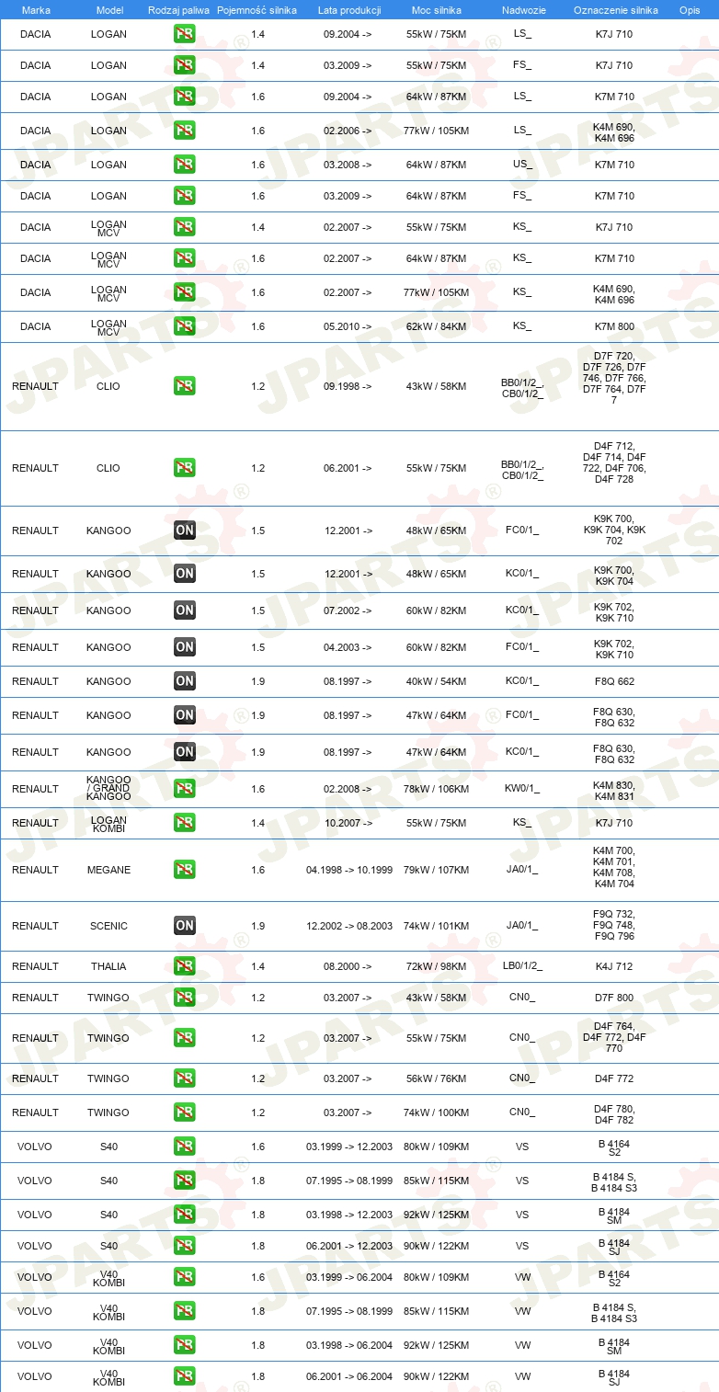Click the petrol icon in the Twingo 56kW / 76KM row
The height and width of the screenshot is (1392, 719).
click(x=185, y=1078)
